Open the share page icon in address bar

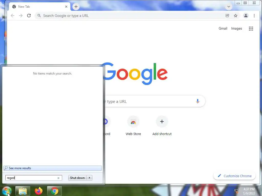[x=227, y=16]
